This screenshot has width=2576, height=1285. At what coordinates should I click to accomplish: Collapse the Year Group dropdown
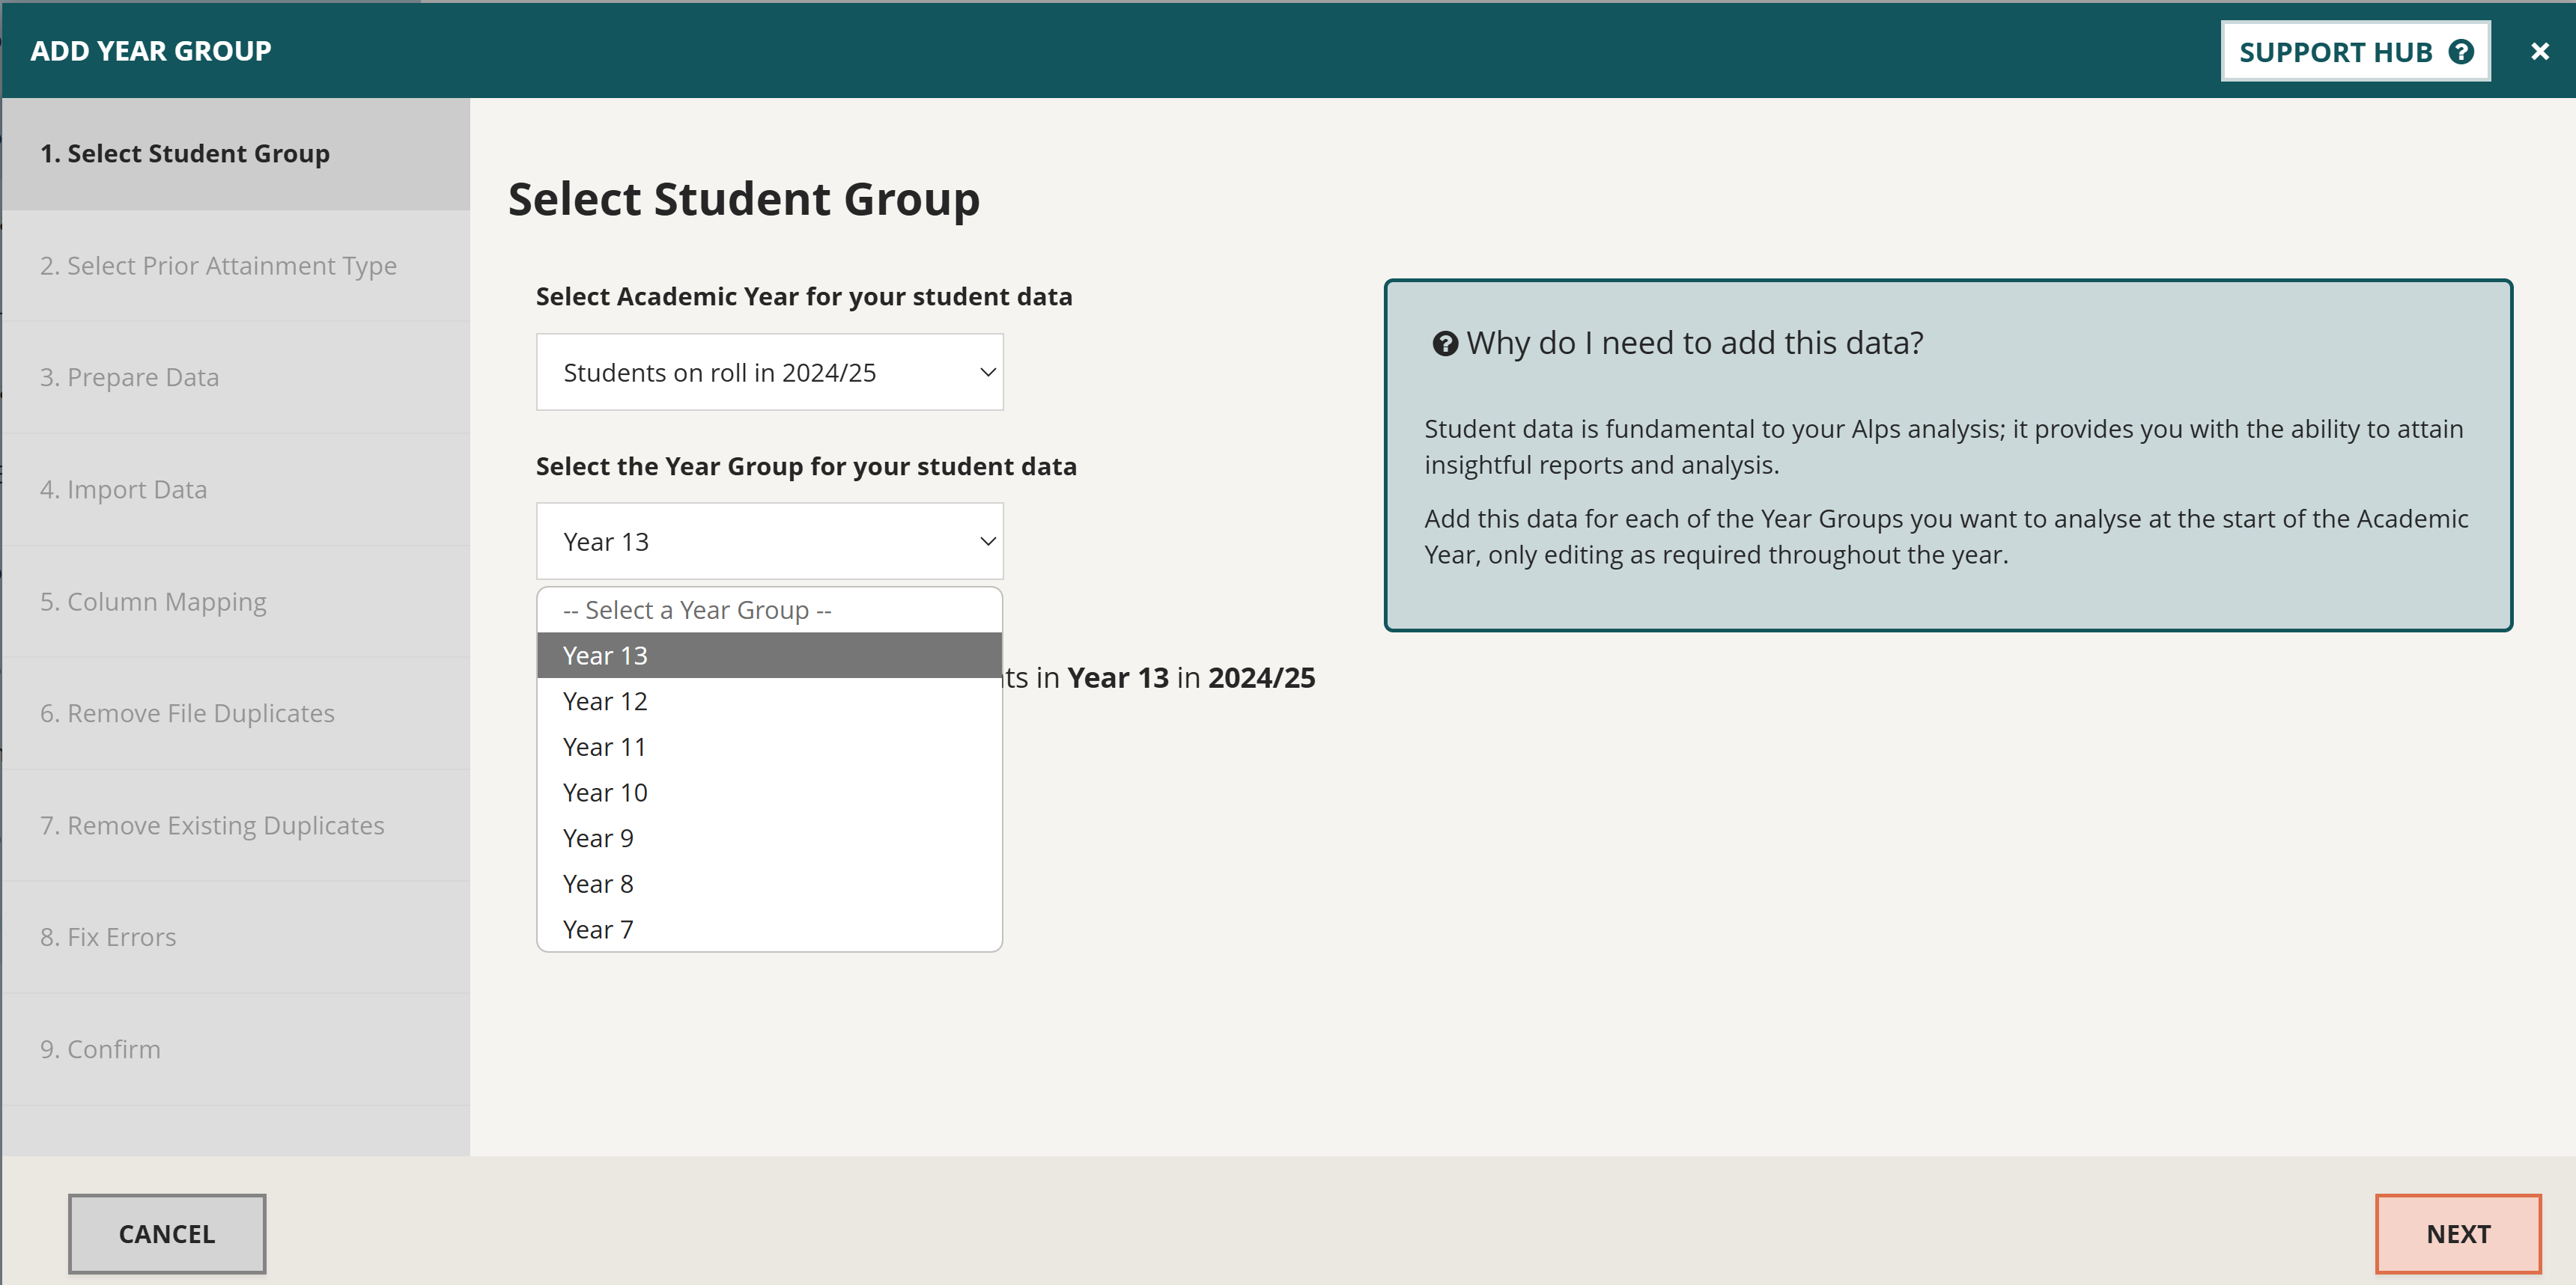click(769, 540)
